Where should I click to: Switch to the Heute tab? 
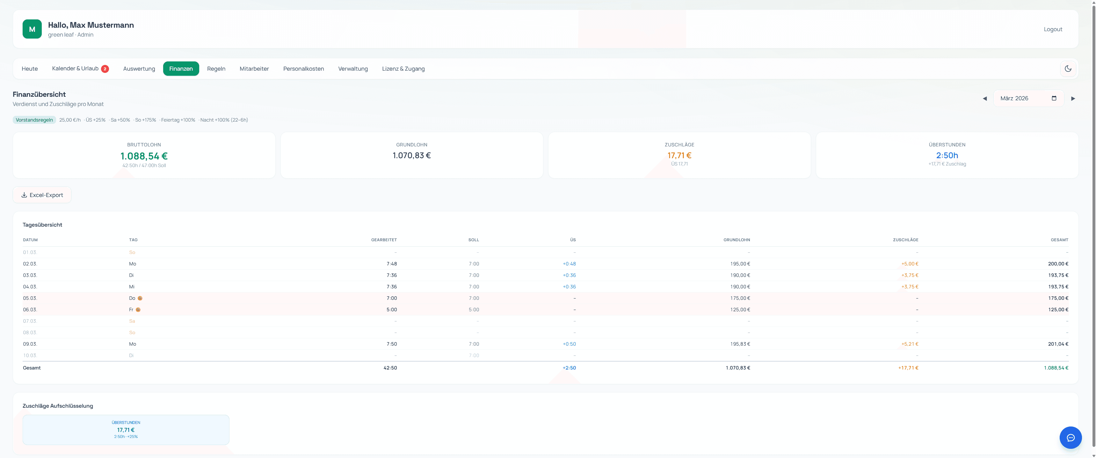[x=30, y=69]
